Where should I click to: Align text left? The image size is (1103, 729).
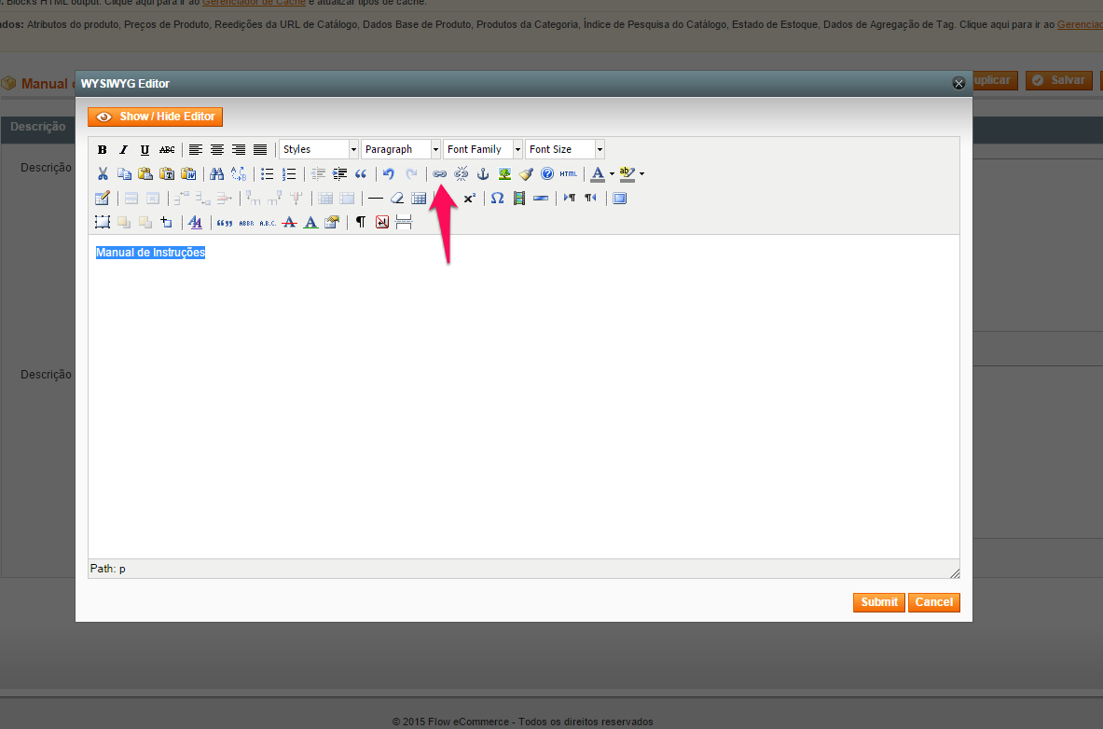click(x=196, y=149)
